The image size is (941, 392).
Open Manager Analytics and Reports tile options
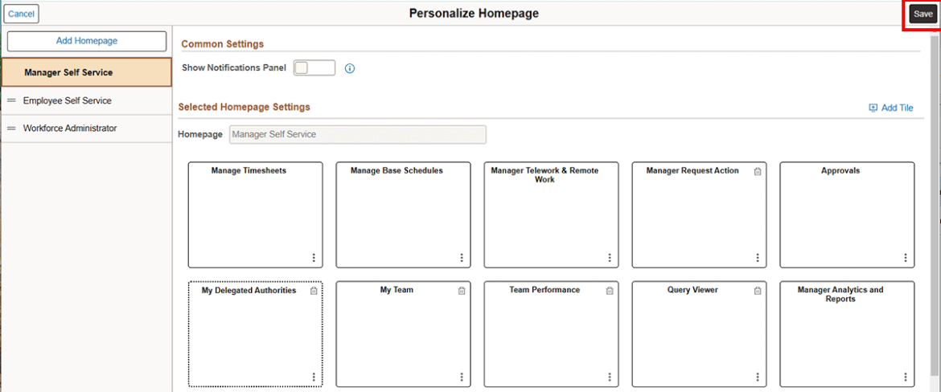(x=906, y=377)
